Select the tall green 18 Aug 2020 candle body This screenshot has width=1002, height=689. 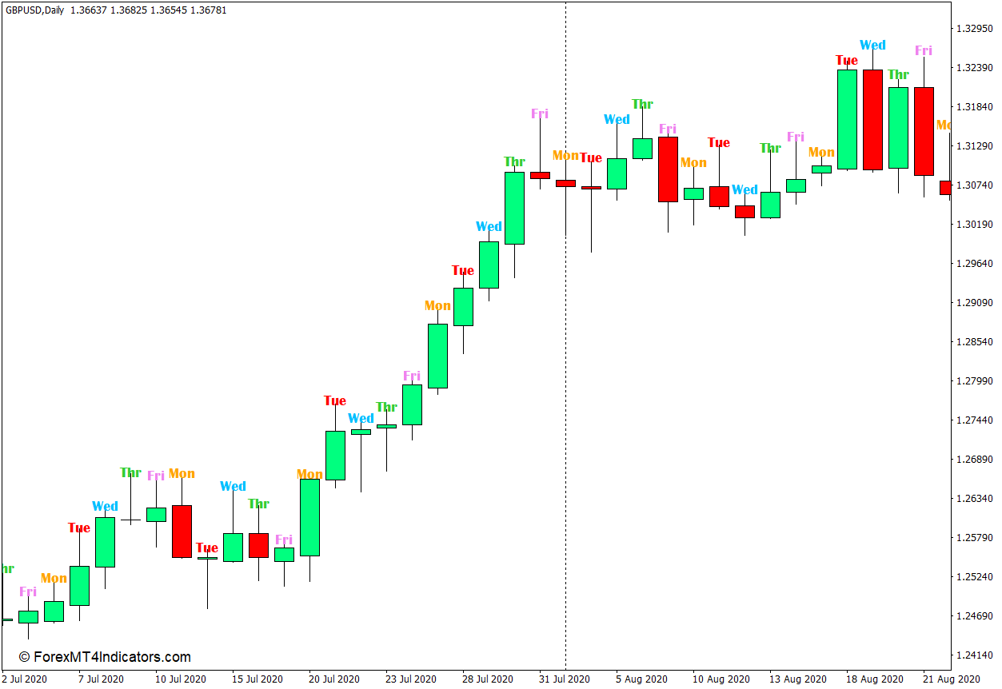847,120
